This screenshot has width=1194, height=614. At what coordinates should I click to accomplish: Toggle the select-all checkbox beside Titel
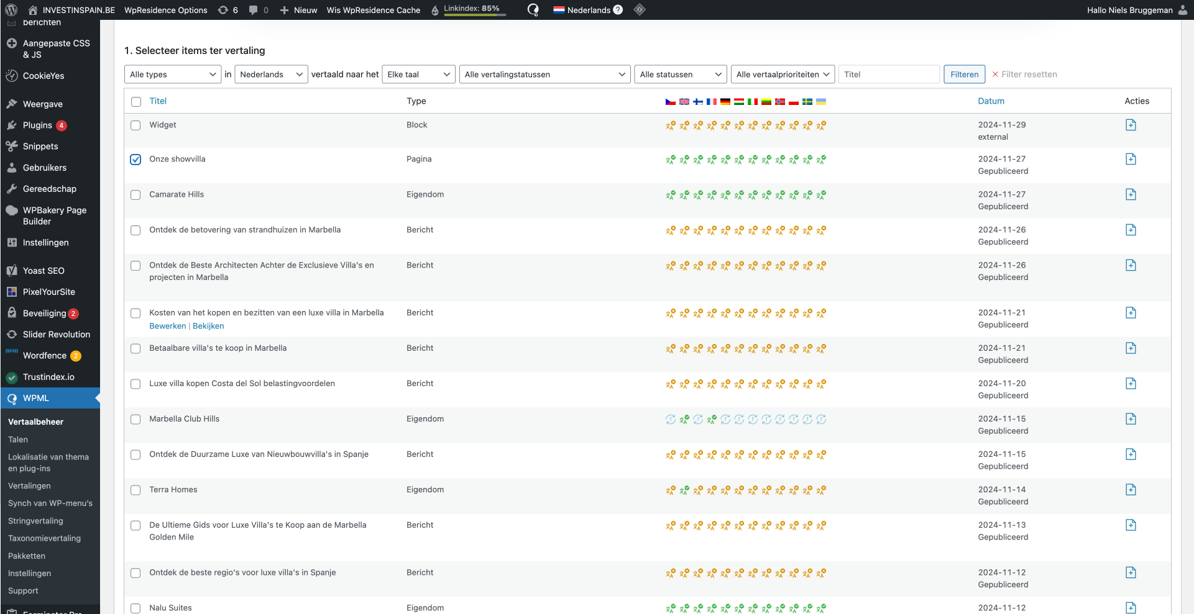coord(136,102)
